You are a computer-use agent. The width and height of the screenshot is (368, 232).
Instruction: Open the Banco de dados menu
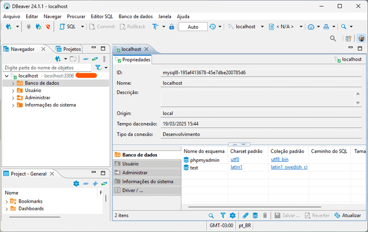136,16
